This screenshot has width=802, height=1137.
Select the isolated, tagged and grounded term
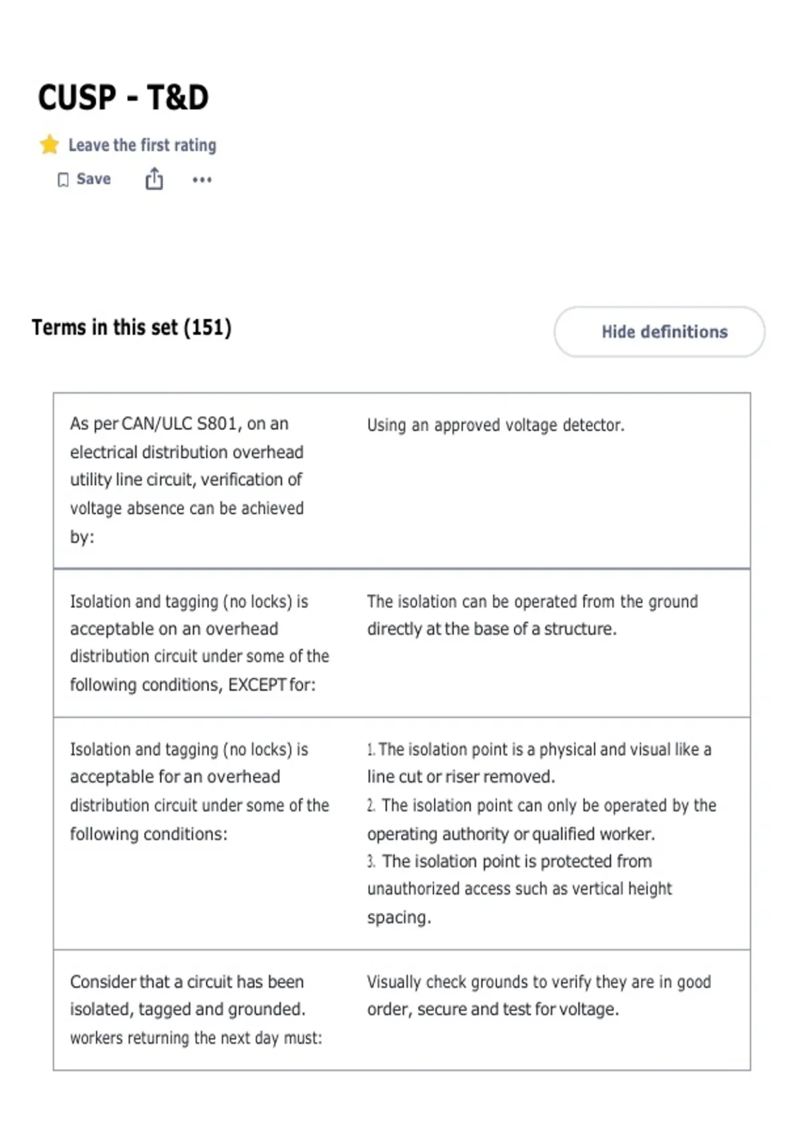click(196, 1009)
